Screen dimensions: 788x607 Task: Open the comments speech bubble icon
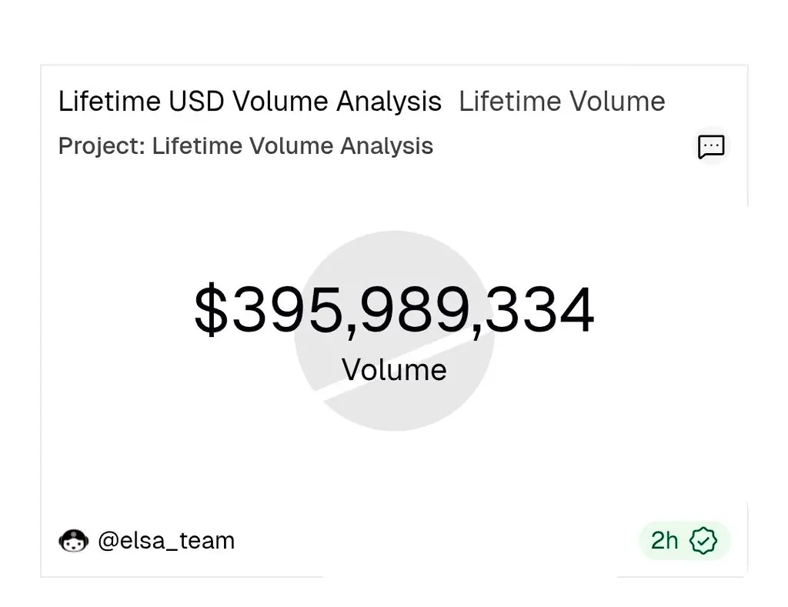710,146
